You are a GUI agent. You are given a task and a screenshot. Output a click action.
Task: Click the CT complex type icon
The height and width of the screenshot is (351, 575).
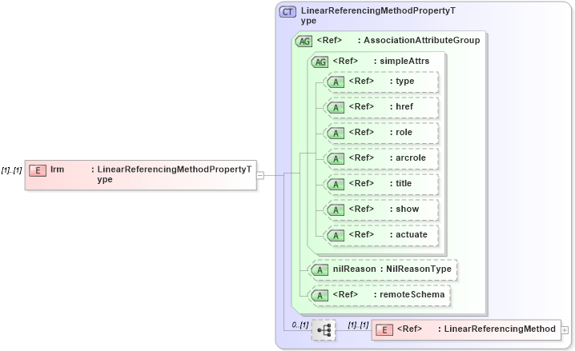(287, 12)
